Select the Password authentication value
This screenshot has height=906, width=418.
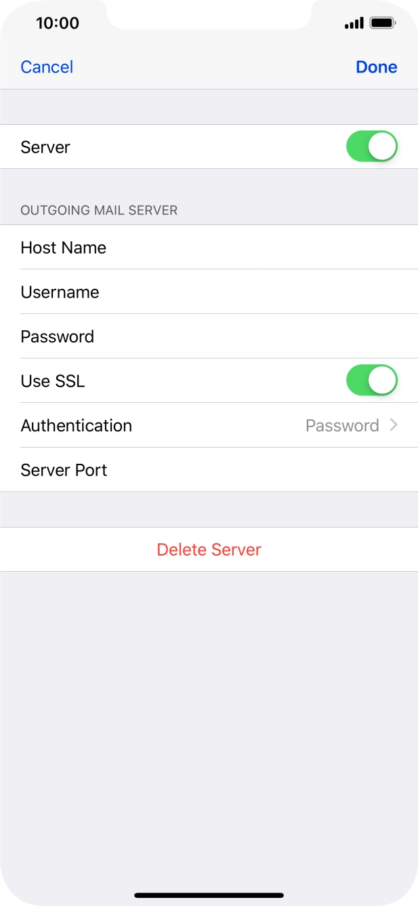pos(342,426)
